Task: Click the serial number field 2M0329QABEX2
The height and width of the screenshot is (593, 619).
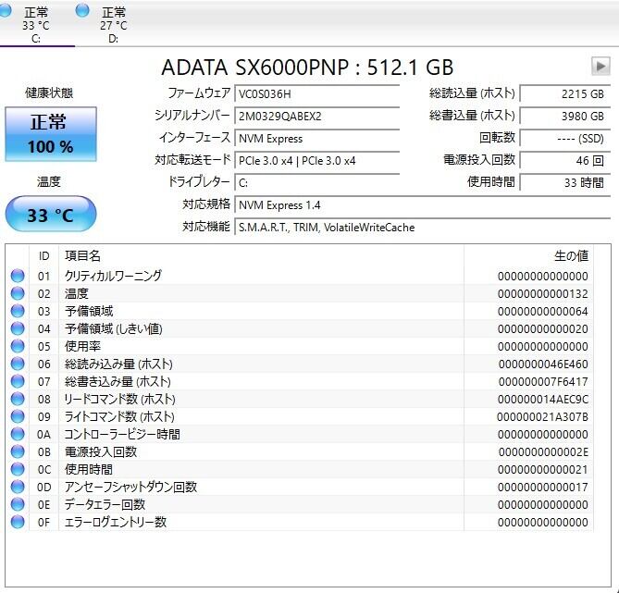Action: click(x=317, y=116)
